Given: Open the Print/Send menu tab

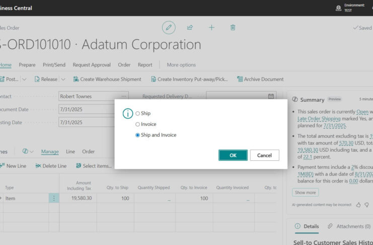Looking at the screenshot, I should click(x=54, y=65).
